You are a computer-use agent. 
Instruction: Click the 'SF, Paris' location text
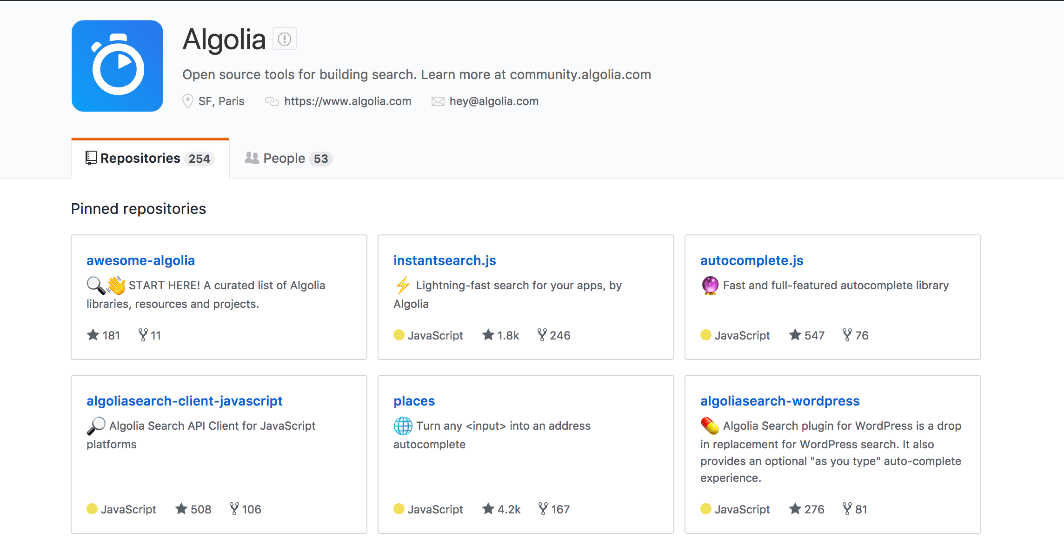pyautogui.click(x=221, y=101)
